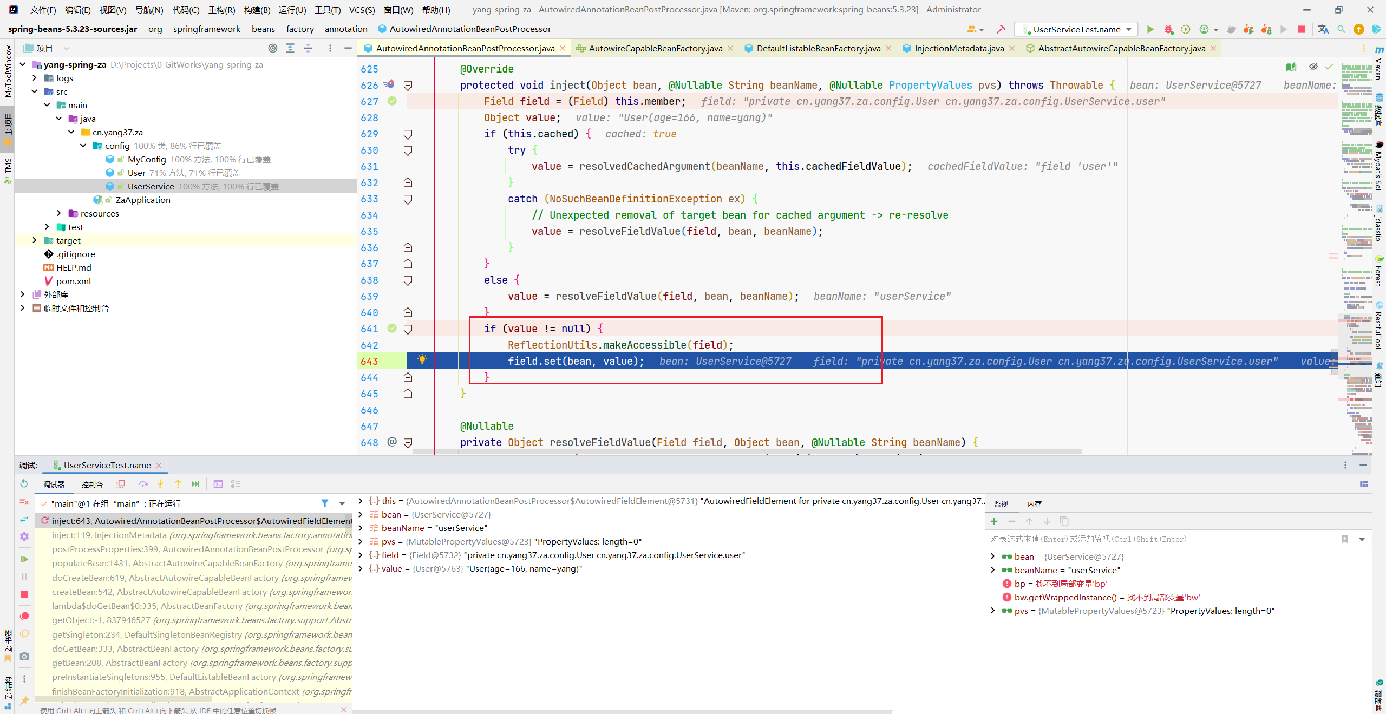Expand the 外部库 node
The image size is (1386, 714).
pos(23,294)
